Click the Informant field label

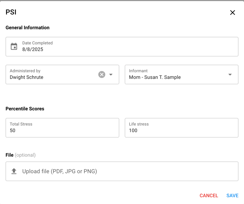(x=138, y=71)
